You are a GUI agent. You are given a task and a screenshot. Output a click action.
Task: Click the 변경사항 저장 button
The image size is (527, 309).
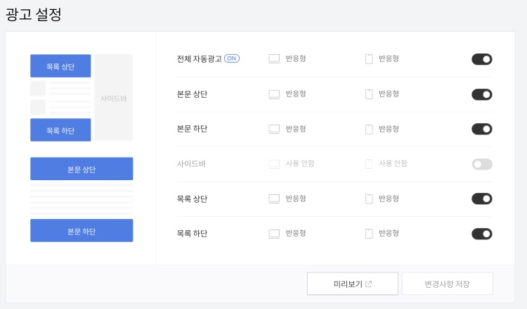447,284
